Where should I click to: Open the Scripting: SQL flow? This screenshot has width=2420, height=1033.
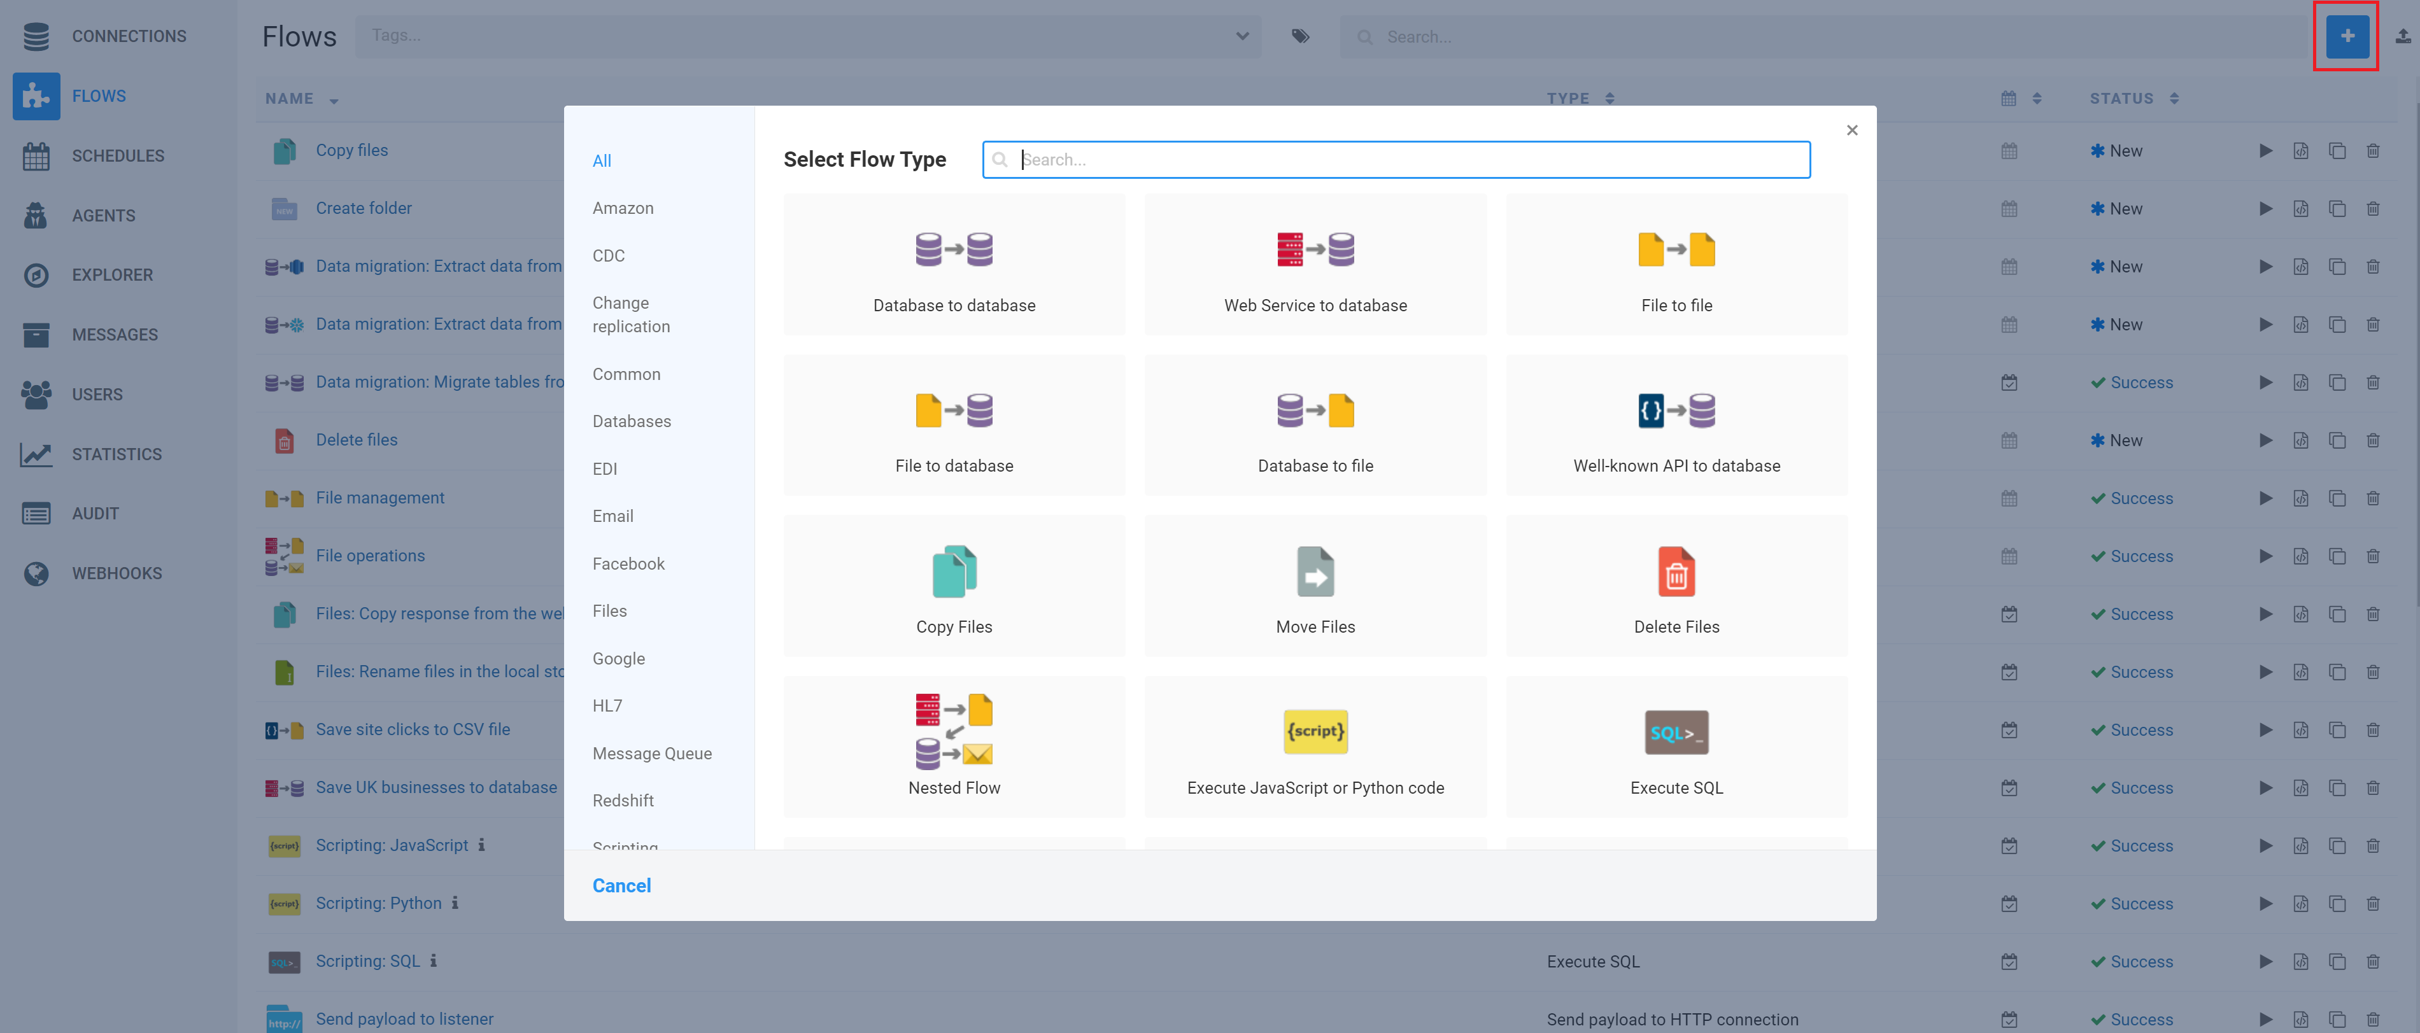(x=367, y=962)
